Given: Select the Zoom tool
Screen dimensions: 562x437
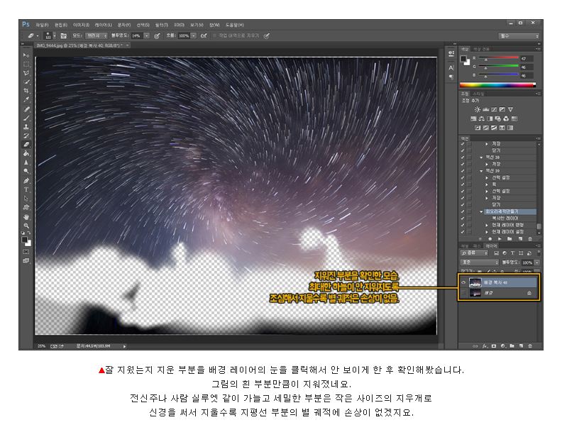Looking at the screenshot, I should click(26, 226).
